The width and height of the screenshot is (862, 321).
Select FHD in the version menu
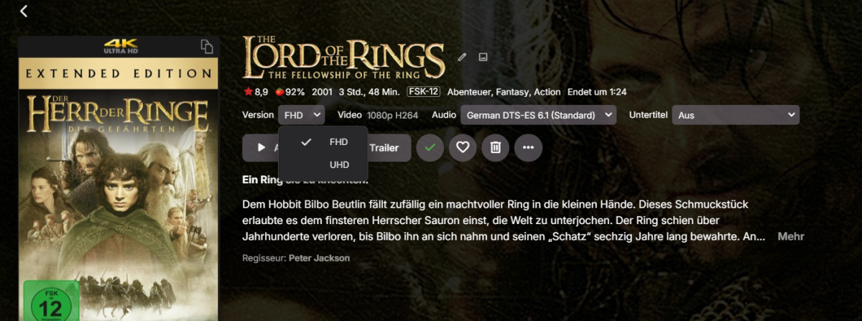(338, 142)
